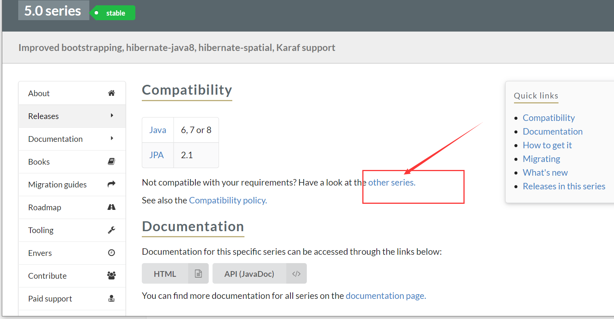Click the '5.0 series' title label
Image resolution: width=614 pixels, height=319 pixels.
[53, 10]
